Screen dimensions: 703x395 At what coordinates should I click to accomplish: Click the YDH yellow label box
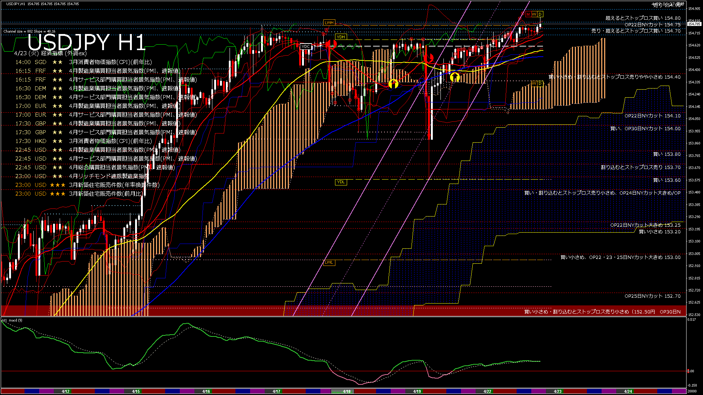[x=341, y=37]
